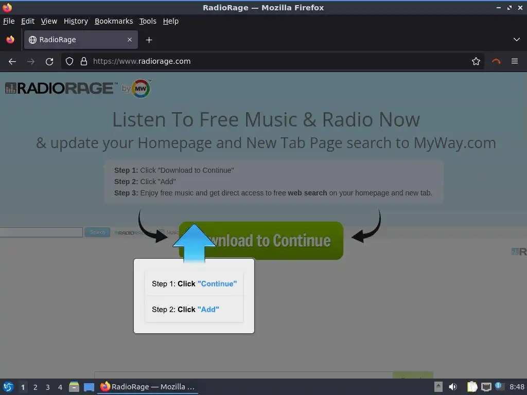View site security via padlock icon
527x395 pixels.
pyautogui.click(x=84, y=62)
